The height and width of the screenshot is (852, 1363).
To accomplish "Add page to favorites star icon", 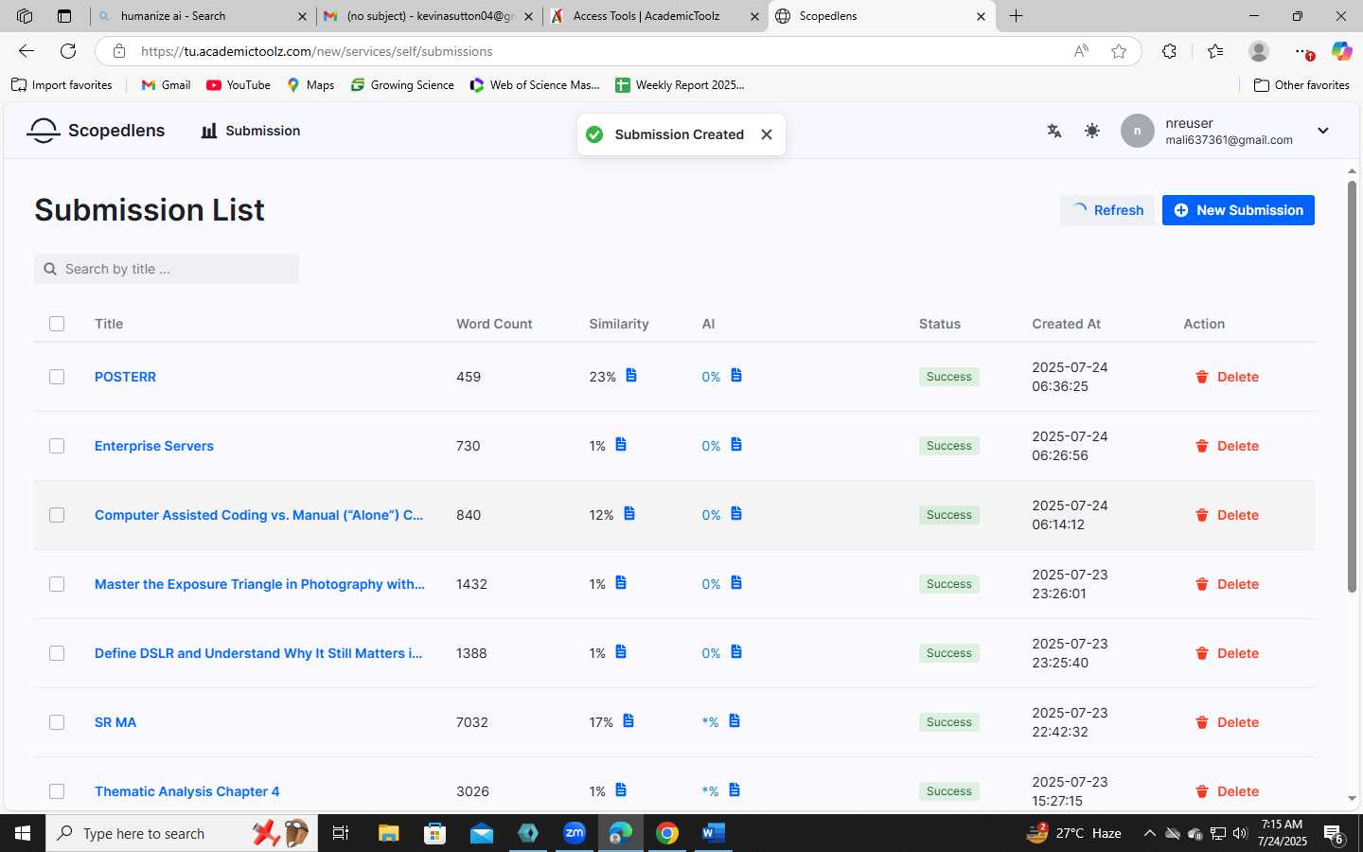I will [x=1119, y=51].
